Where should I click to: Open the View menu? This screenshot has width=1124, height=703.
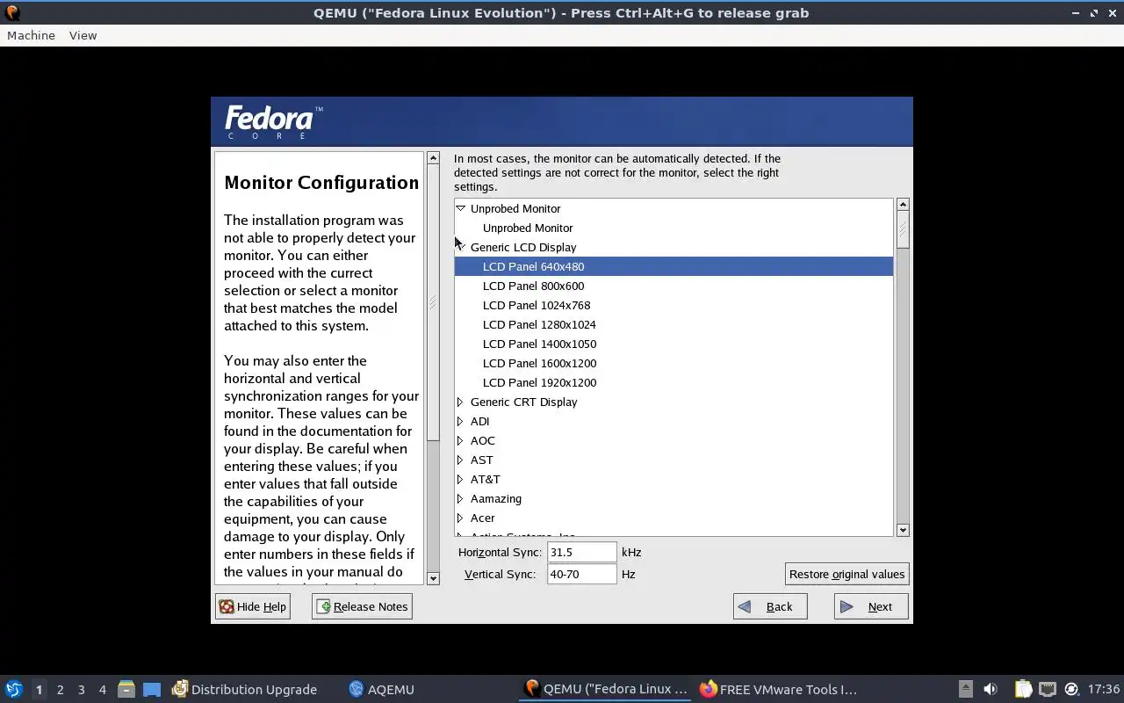click(x=83, y=35)
